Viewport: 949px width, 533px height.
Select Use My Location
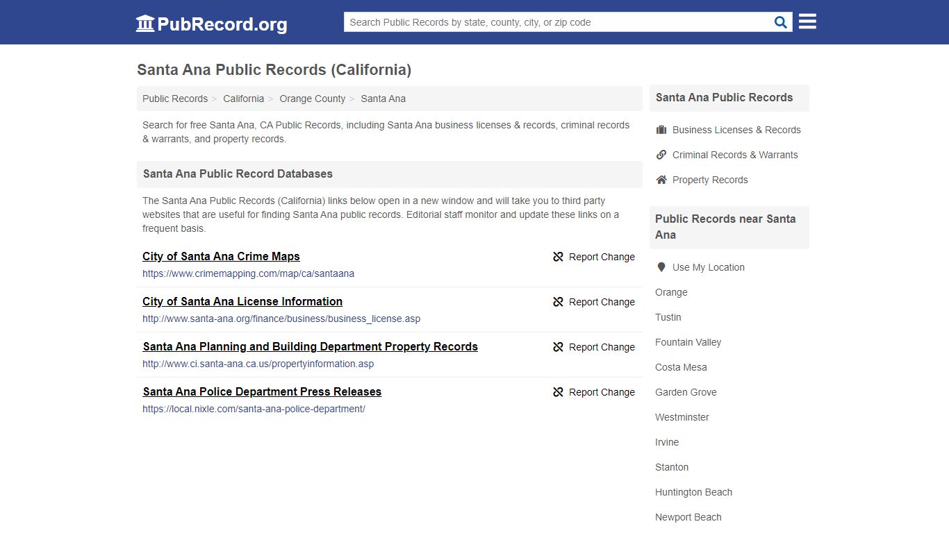click(x=708, y=267)
